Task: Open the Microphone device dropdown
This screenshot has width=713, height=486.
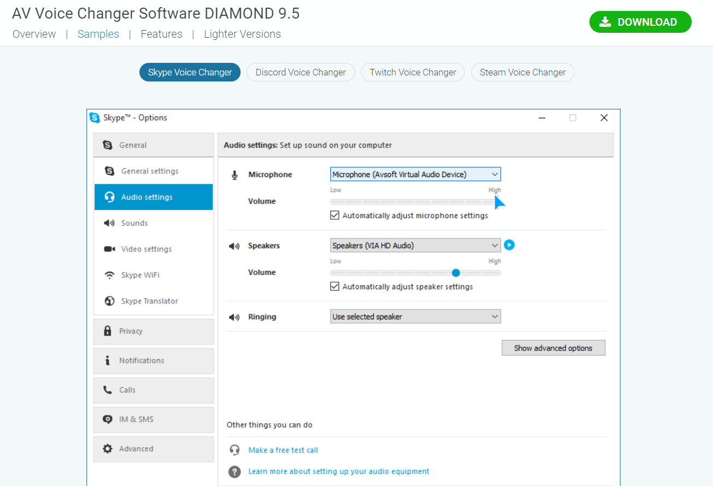Action: 416,174
